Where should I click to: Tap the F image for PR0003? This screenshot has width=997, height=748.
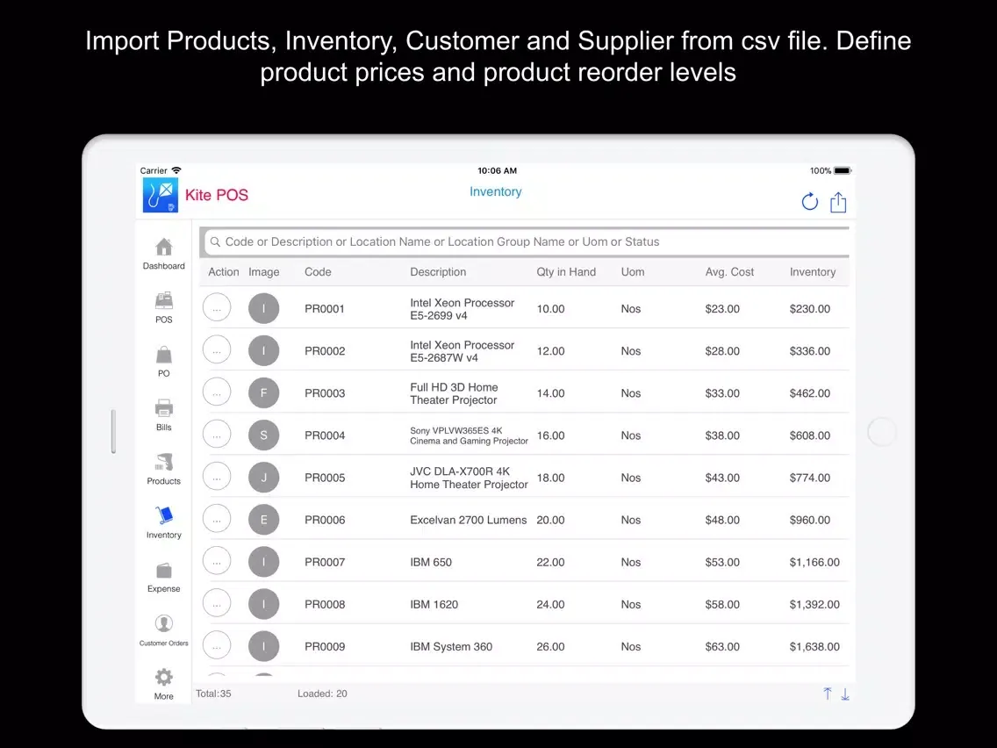pyautogui.click(x=264, y=393)
